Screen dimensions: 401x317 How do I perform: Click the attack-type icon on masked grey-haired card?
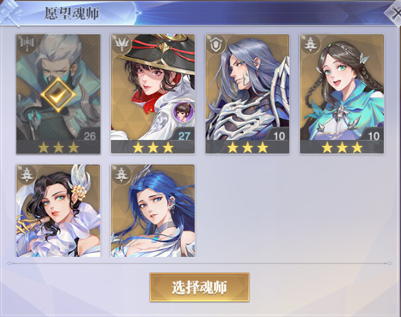point(27,44)
